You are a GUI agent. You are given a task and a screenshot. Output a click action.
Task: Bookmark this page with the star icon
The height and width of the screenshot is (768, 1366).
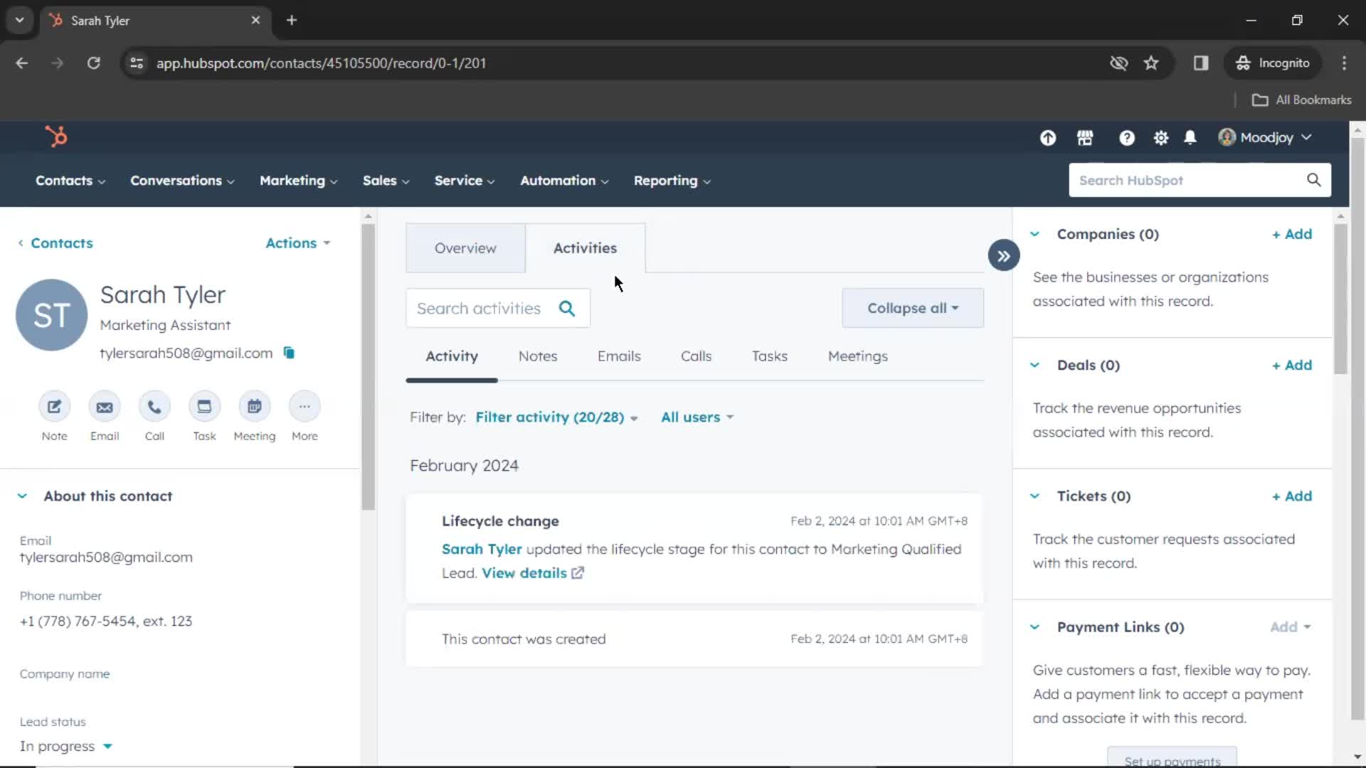coord(1151,63)
